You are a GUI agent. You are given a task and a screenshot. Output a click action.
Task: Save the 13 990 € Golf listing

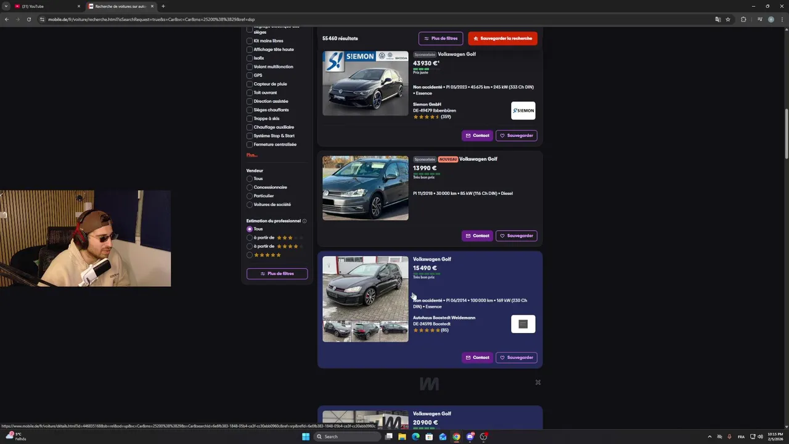point(517,236)
